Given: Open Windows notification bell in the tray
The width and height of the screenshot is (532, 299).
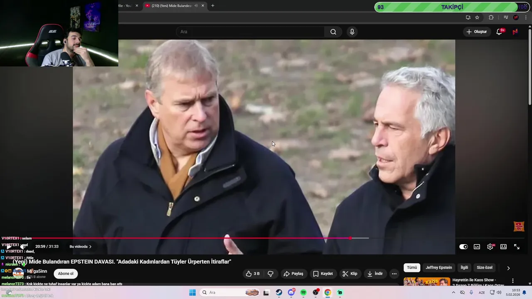Looking at the screenshot, I should (x=524, y=292).
